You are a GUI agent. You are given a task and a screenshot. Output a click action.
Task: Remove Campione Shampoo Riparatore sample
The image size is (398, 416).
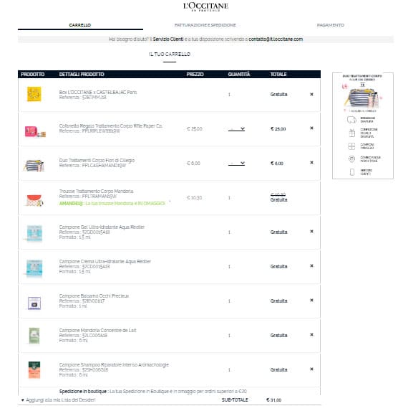click(311, 369)
